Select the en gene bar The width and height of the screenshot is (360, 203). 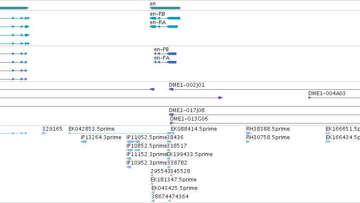(165, 8)
